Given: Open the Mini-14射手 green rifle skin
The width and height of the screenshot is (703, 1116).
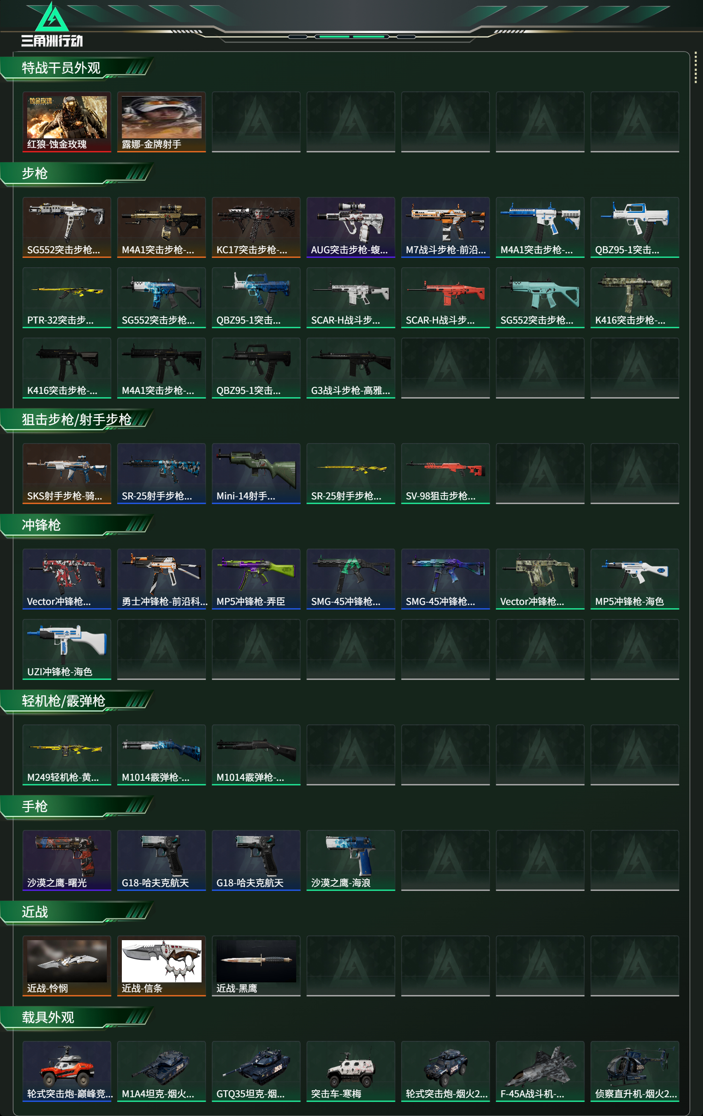Looking at the screenshot, I should tap(256, 474).
